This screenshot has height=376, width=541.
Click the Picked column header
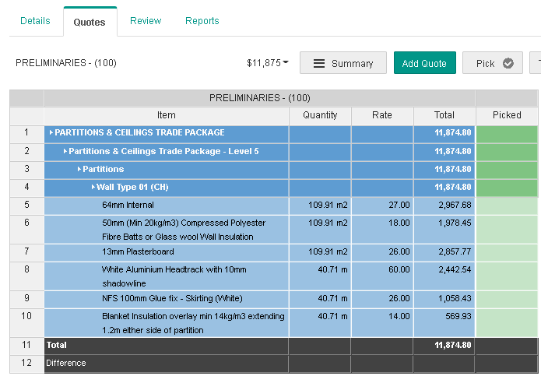(507, 115)
